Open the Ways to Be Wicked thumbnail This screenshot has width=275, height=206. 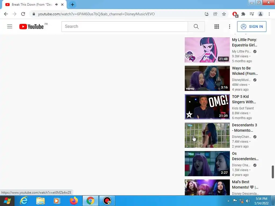(x=207, y=78)
